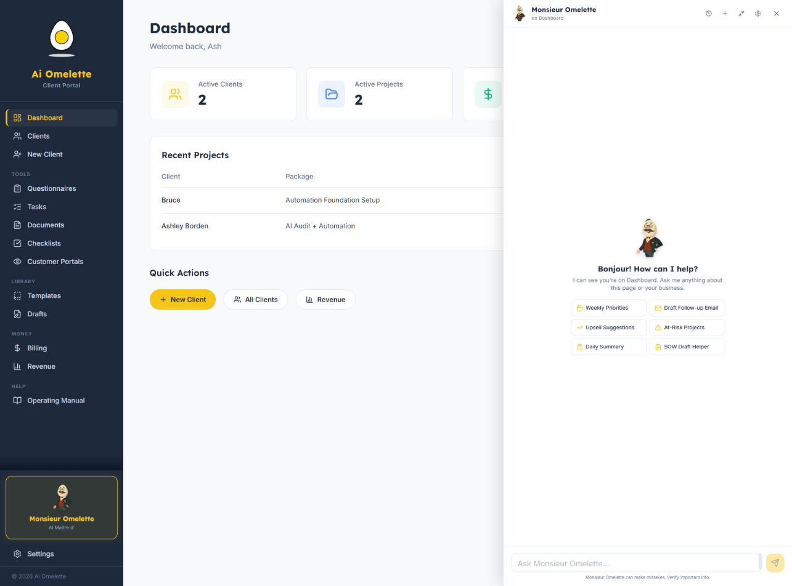Click the Active Projects folder icon
Image resolution: width=792 pixels, height=586 pixels.
(332, 94)
